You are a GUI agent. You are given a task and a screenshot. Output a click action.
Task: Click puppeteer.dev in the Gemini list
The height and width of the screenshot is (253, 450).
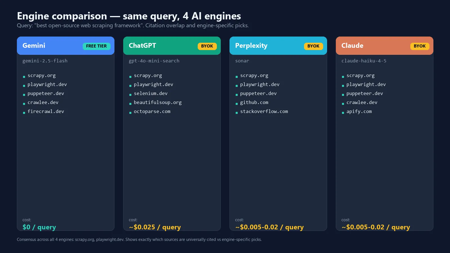(x=46, y=93)
